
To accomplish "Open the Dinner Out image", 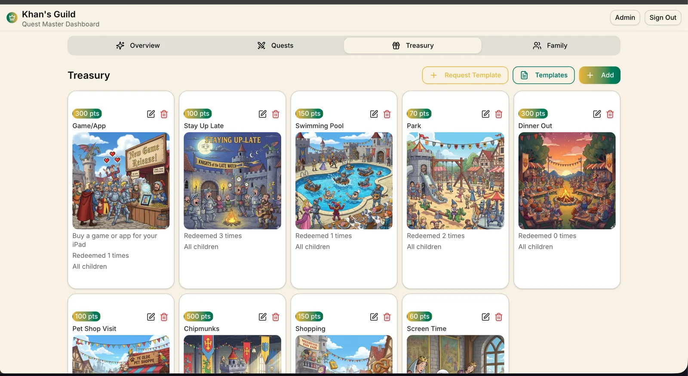I will click(x=567, y=180).
